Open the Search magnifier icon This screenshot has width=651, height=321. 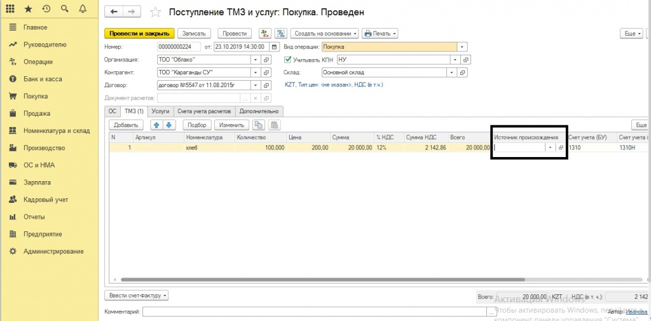coord(64,9)
